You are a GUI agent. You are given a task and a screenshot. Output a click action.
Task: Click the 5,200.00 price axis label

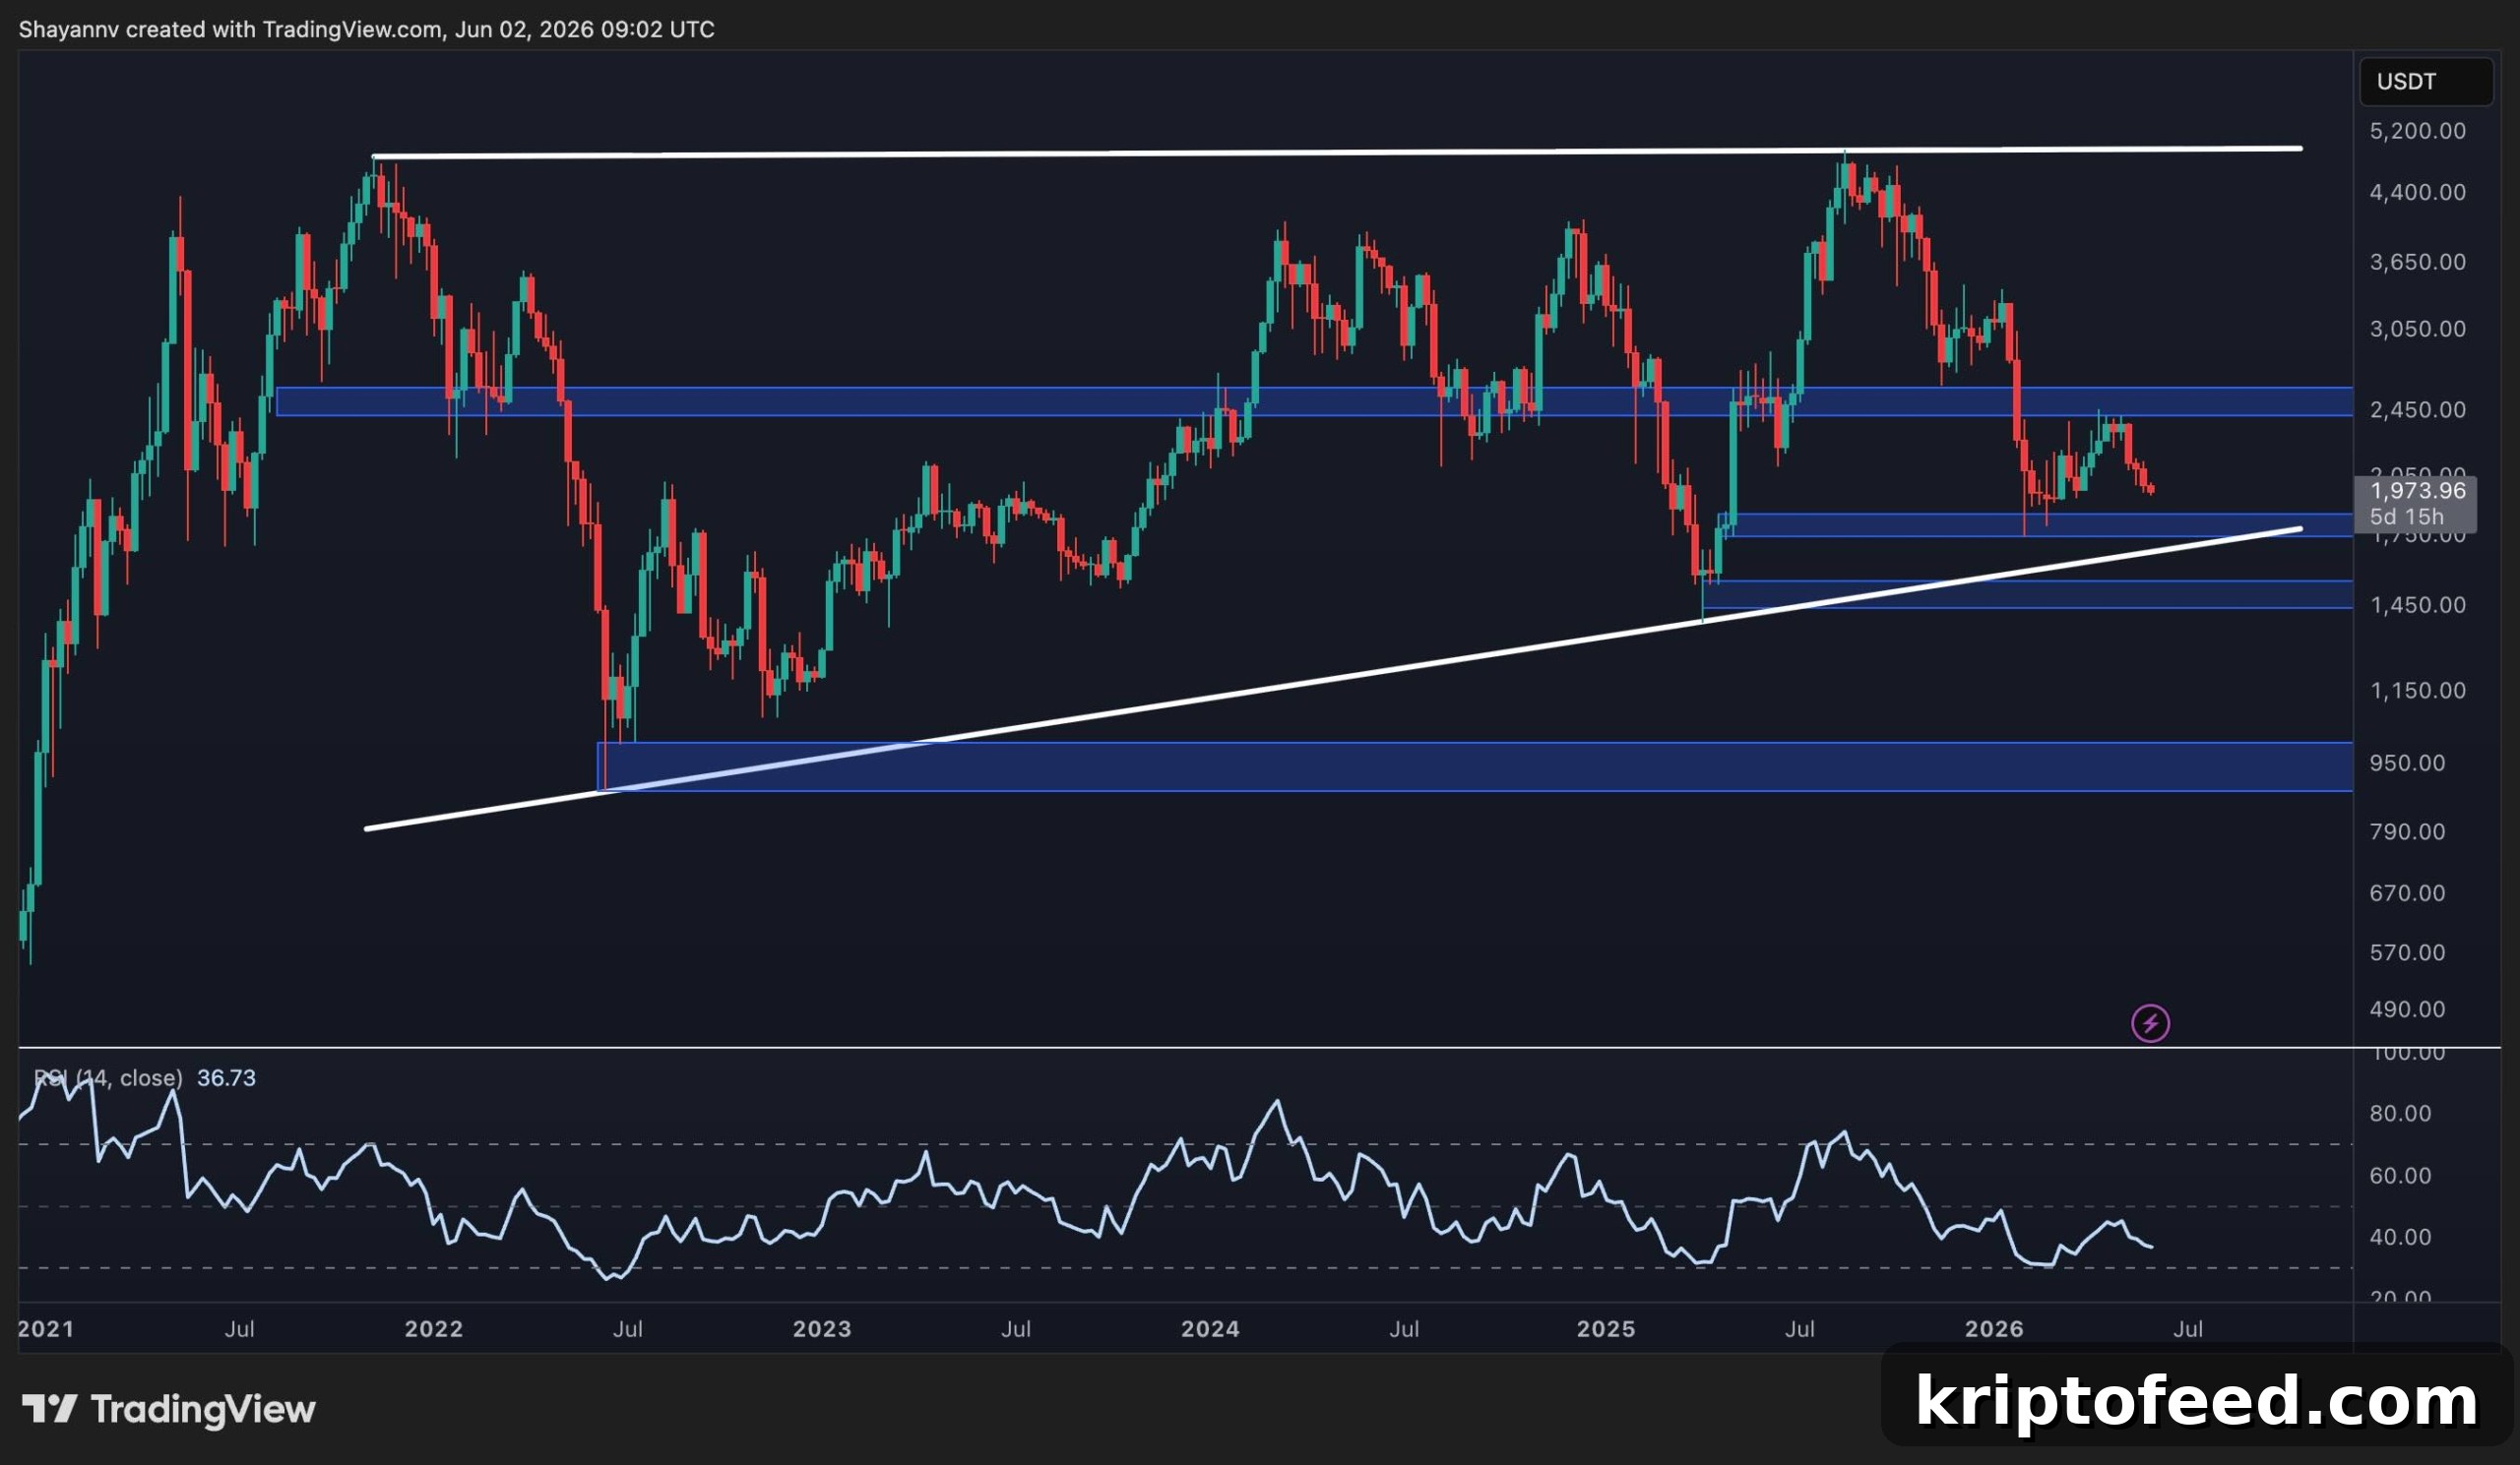coord(2417,131)
